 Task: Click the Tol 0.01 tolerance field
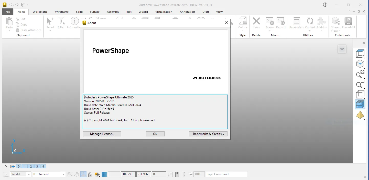point(199,174)
